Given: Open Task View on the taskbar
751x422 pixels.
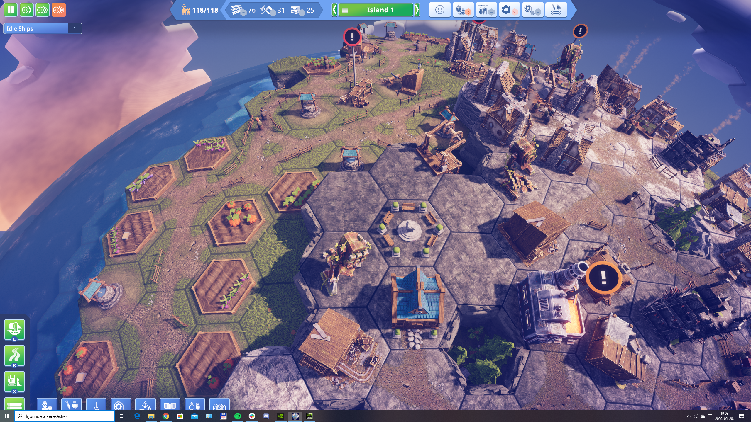Looking at the screenshot, I should coord(122,416).
